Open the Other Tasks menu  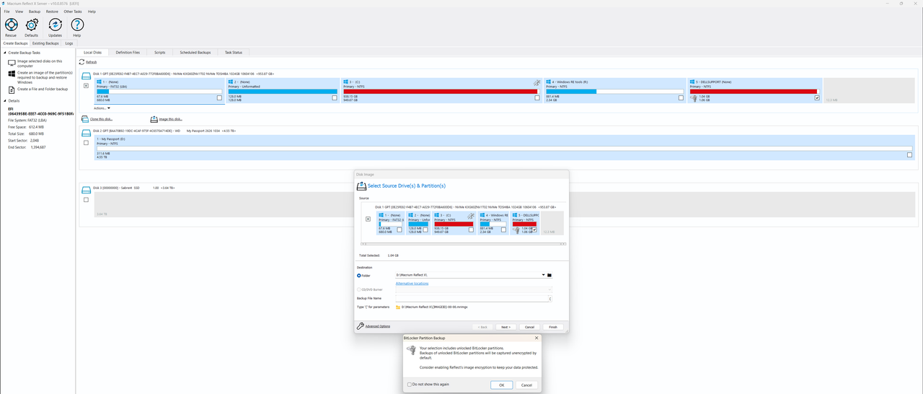click(x=73, y=12)
